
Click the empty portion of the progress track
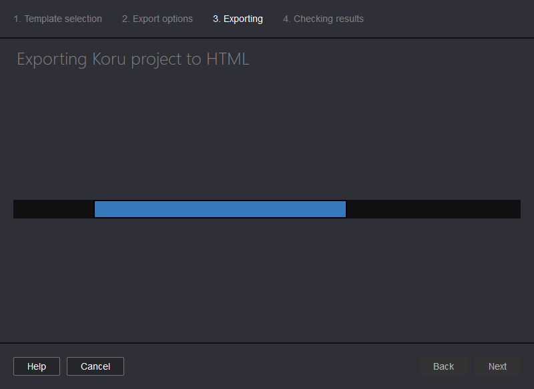click(434, 208)
